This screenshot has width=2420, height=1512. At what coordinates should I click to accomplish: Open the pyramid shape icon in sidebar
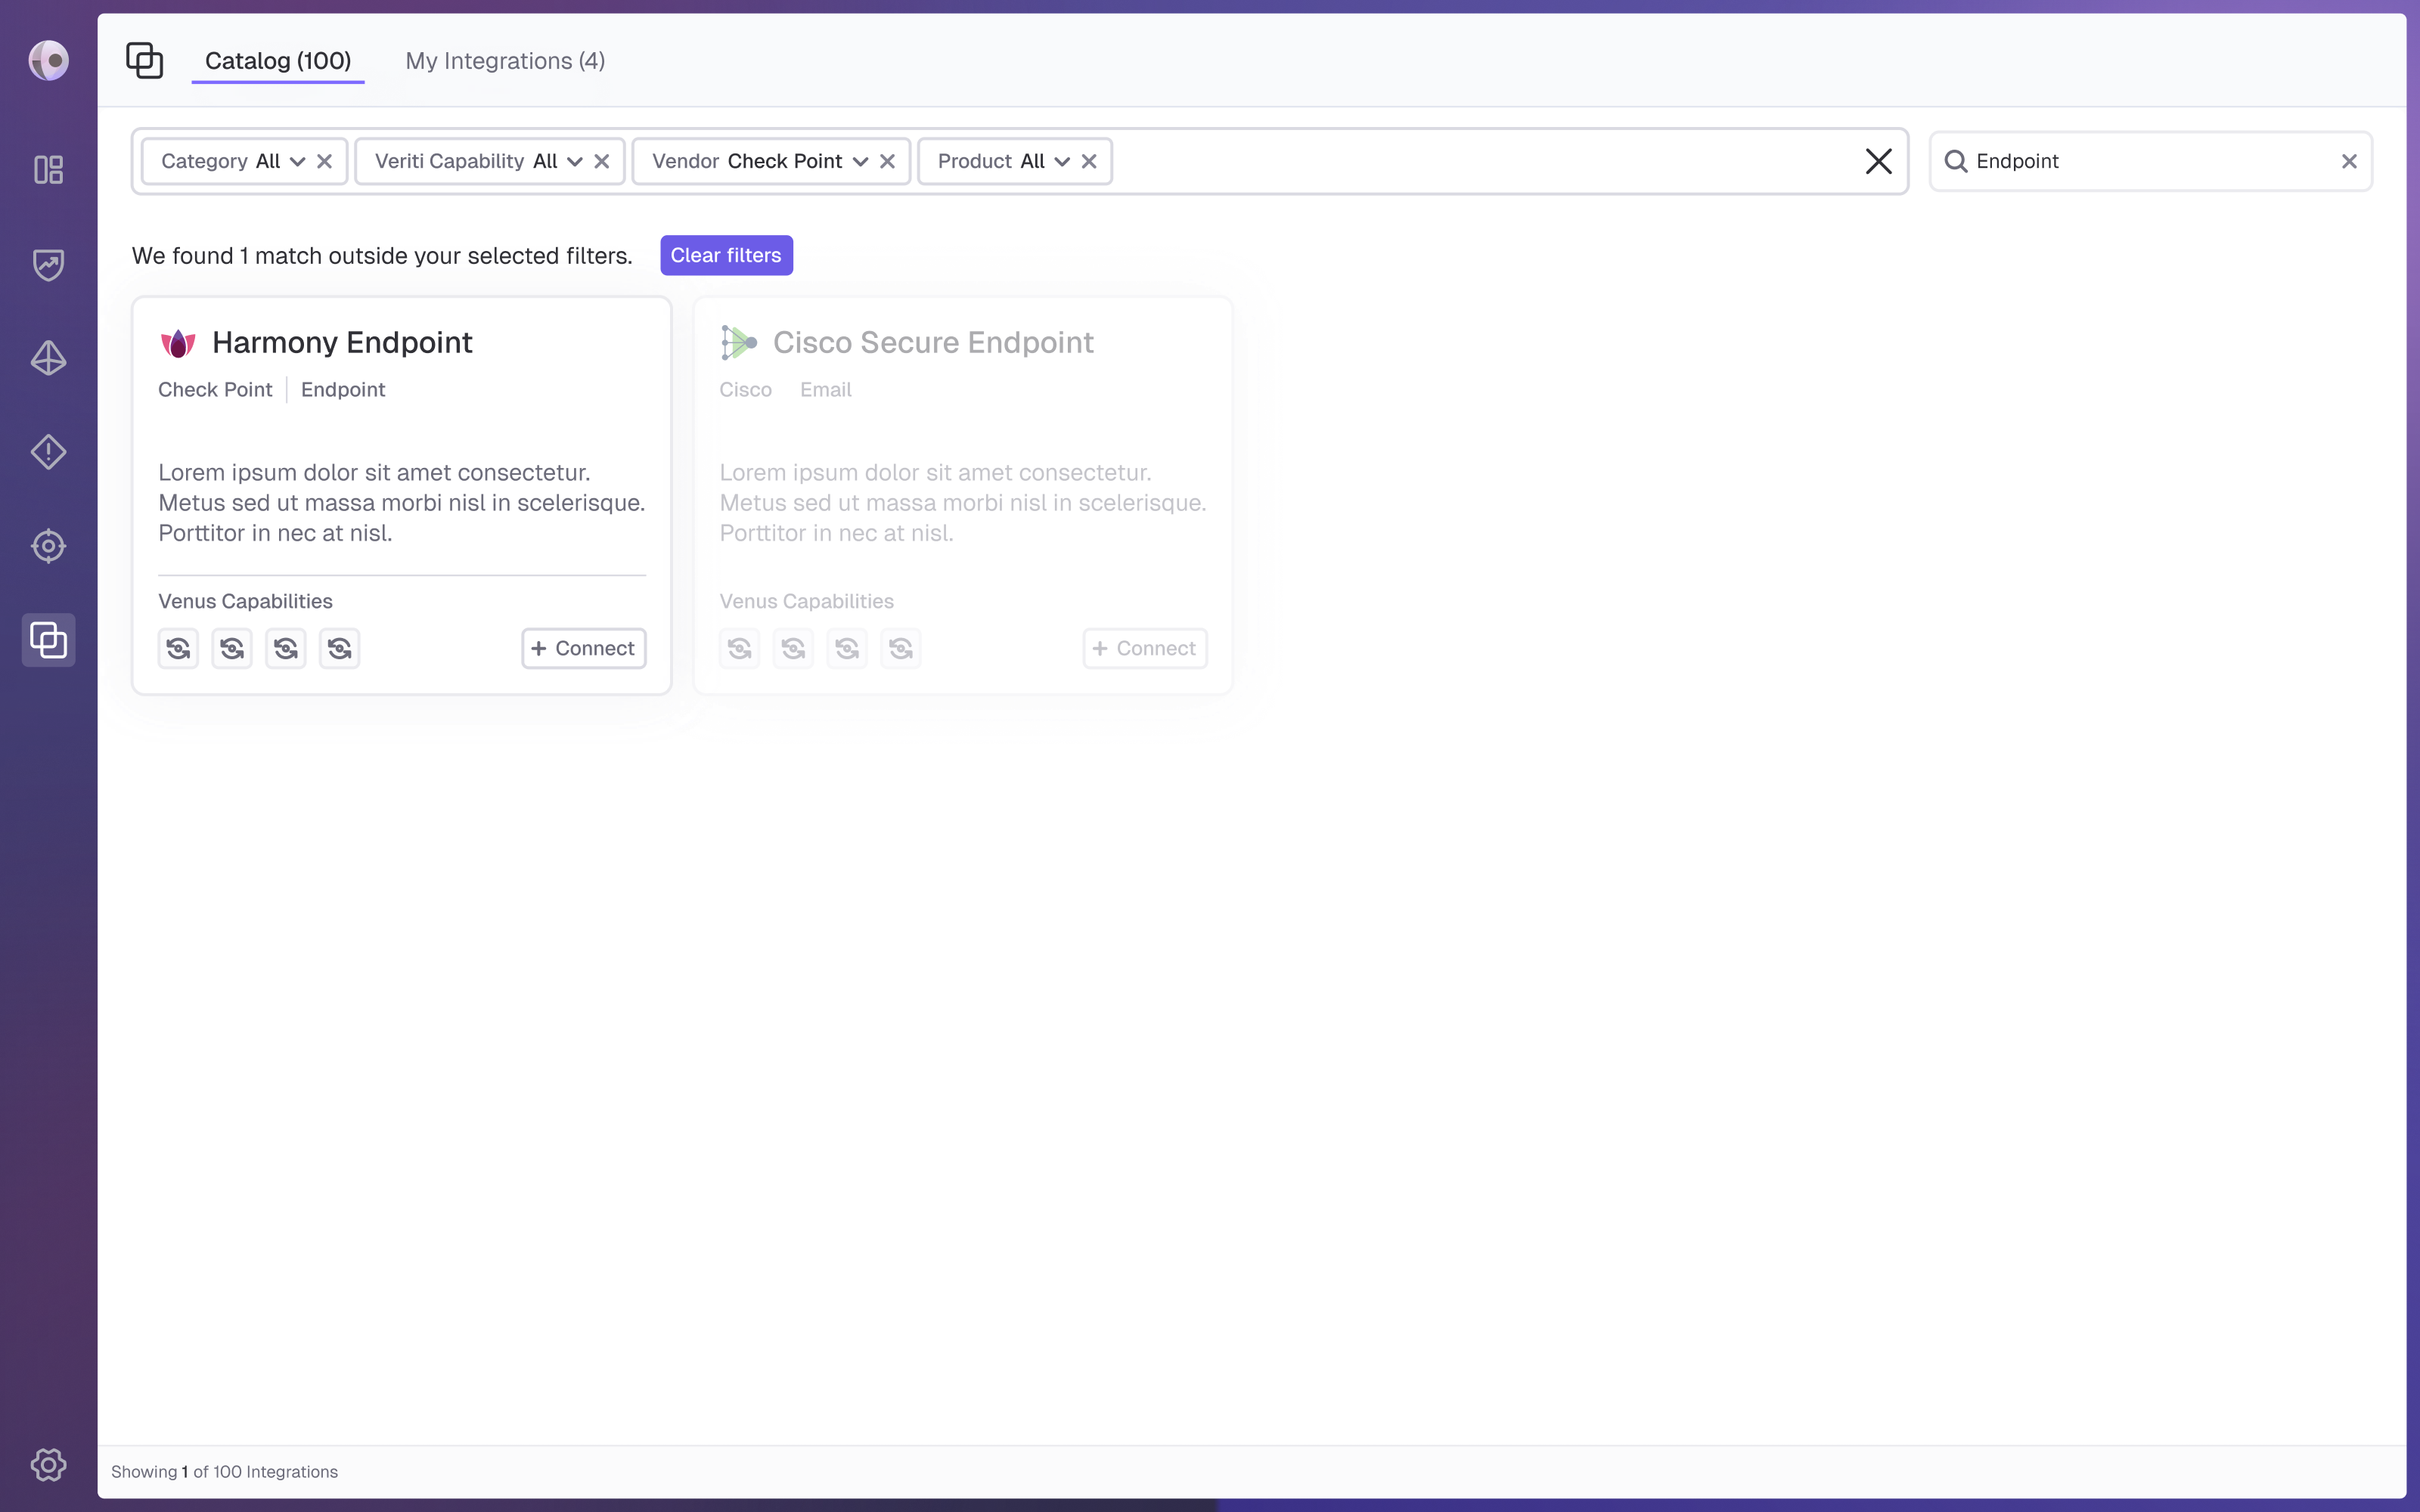[48, 358]
